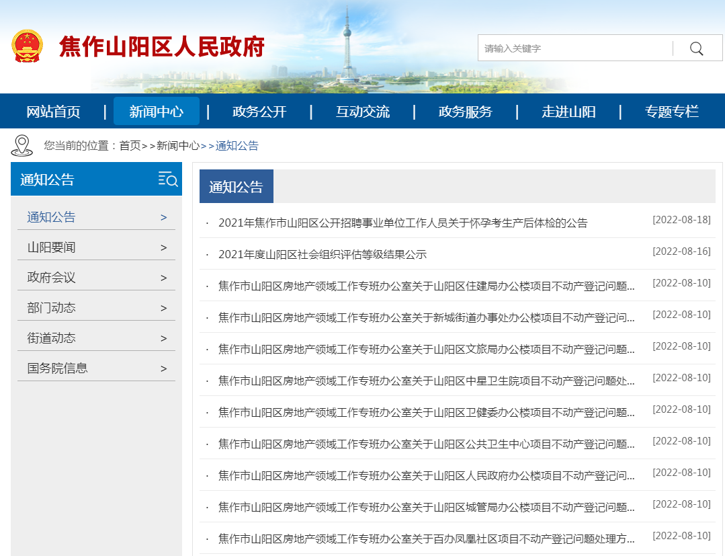Select 通知公告 in the left sidebar
725x556 pixels.
click(52, 217)
